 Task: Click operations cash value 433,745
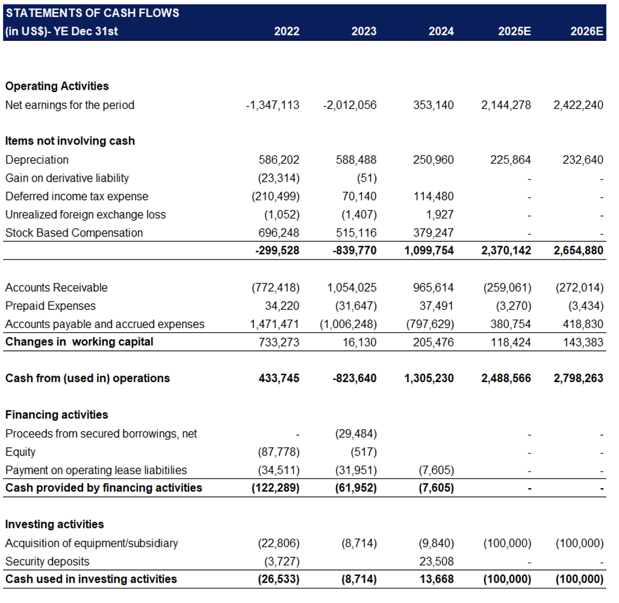[x=279, y=379]
